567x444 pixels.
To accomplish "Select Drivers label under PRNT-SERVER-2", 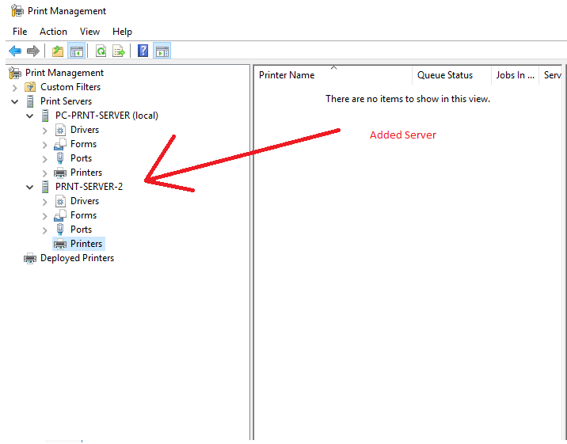I will pyautogui.click(x=85, y=201).
